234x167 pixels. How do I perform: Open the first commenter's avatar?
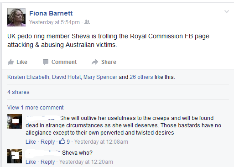click(15, 121)
